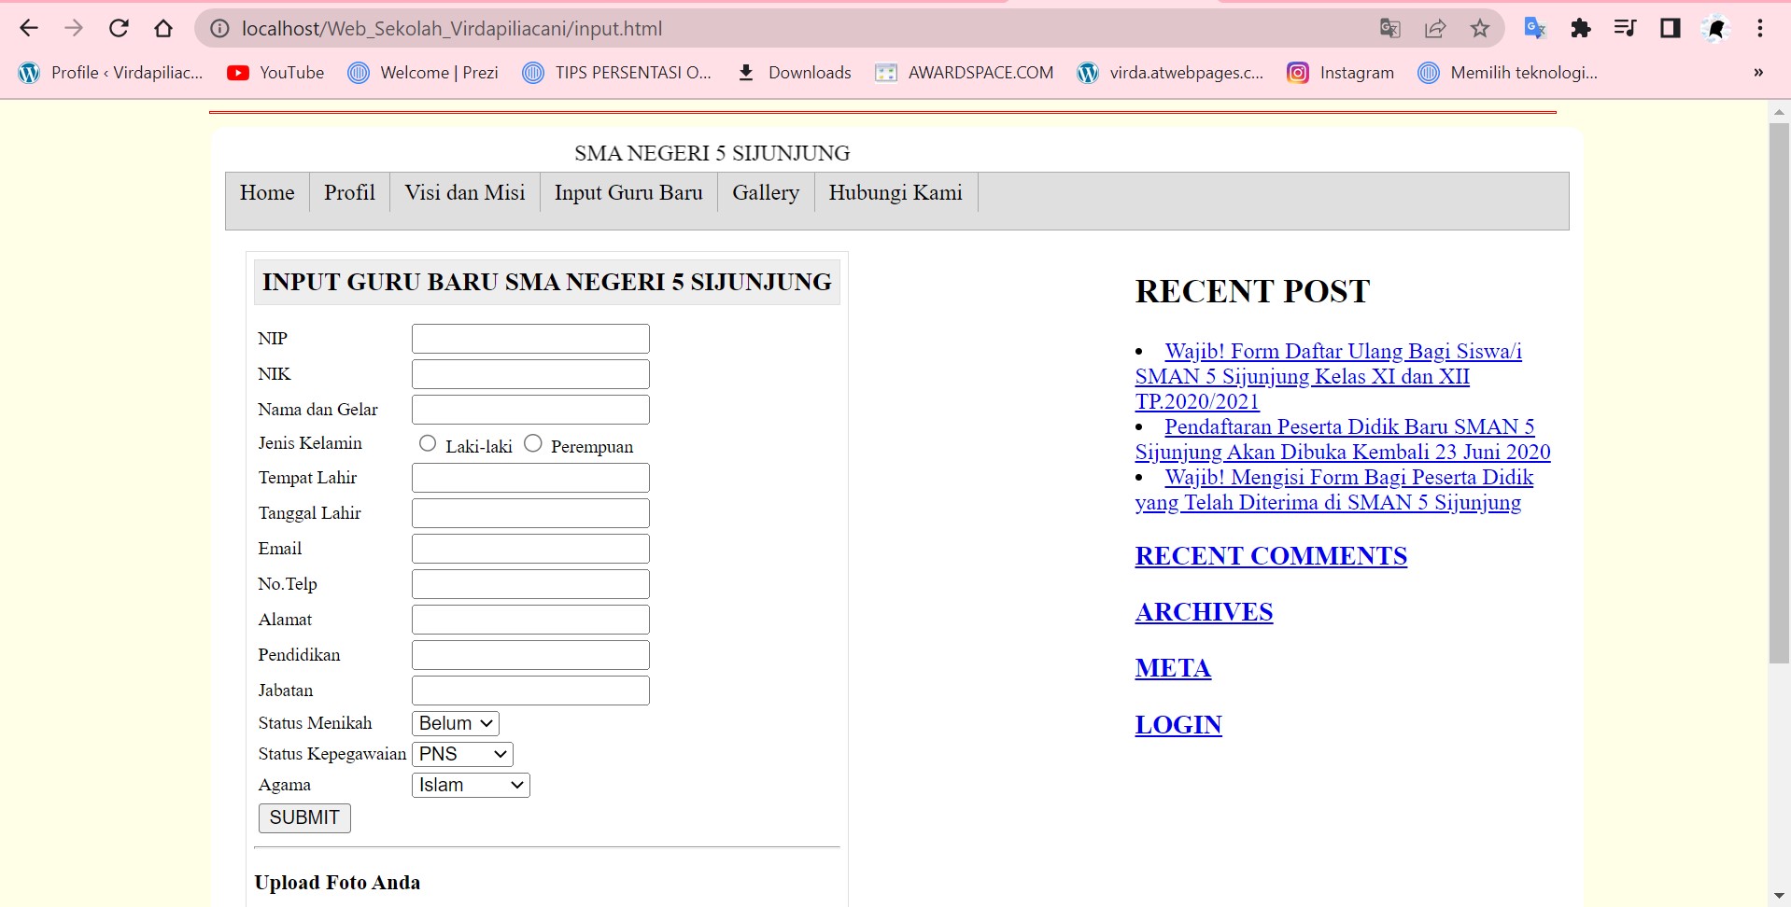Open the browser Extensions puzzle icon
The width and height of the screenshot is (1791, 907).
click(1580, 28)
